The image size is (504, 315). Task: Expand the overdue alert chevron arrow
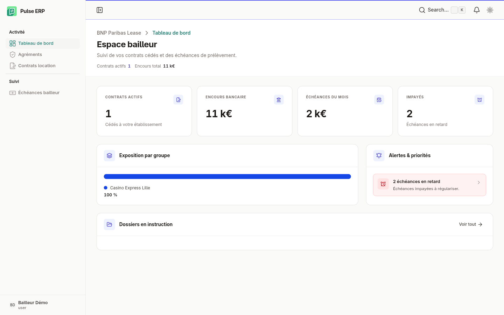pyautogui.click(x=479, y=182)
